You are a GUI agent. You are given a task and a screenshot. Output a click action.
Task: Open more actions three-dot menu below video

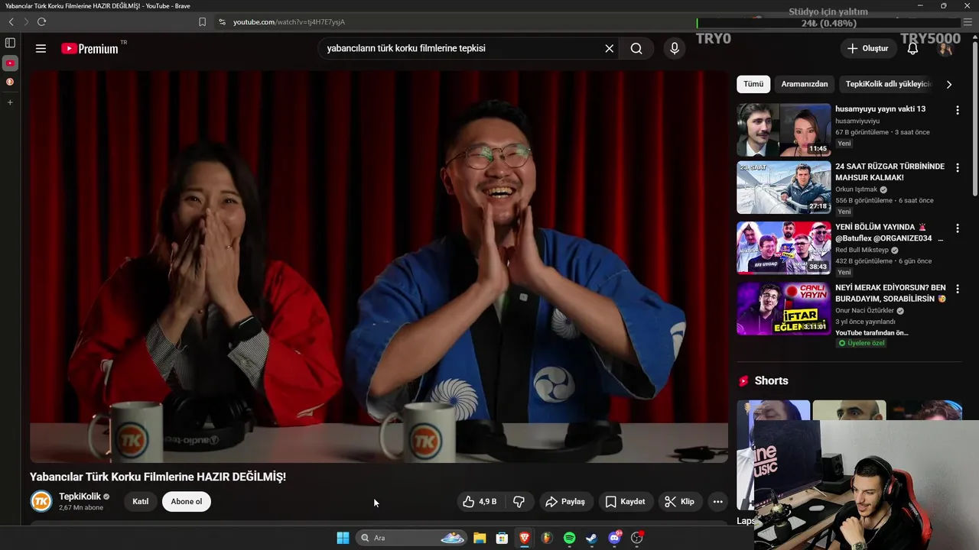click(717, 502)
